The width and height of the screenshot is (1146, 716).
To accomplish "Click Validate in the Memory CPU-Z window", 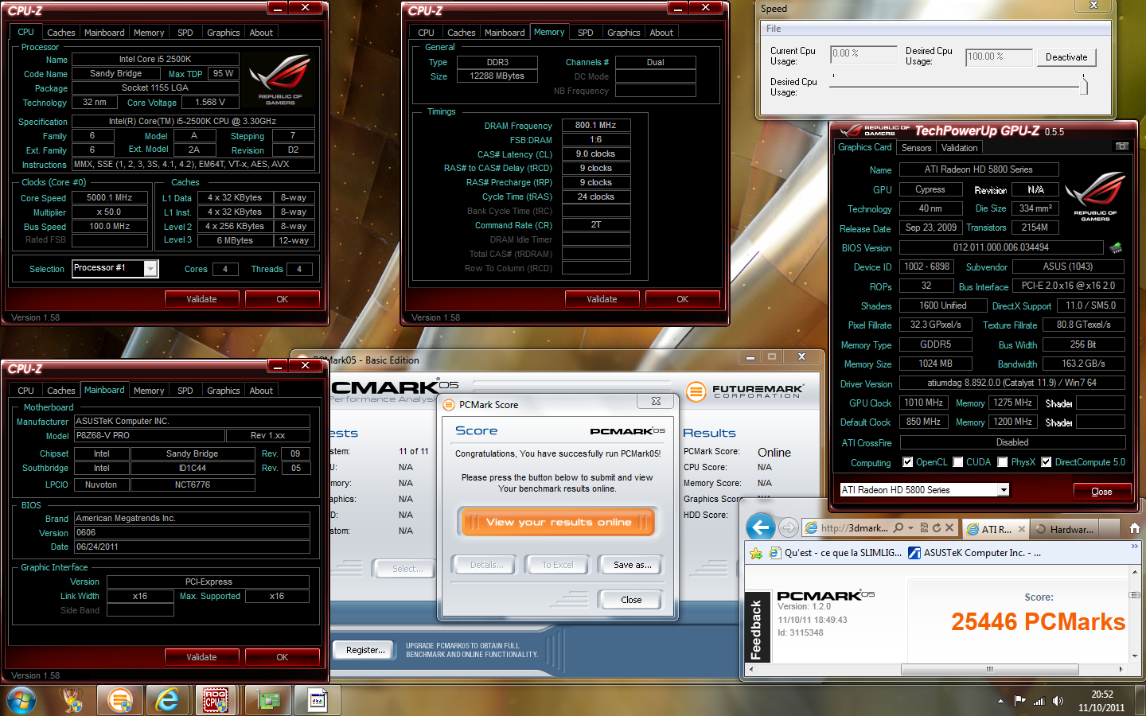I will (x=602, y=299).
